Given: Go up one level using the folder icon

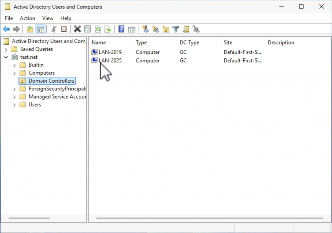Looking at the screenshot, I should tap(30, 29).
